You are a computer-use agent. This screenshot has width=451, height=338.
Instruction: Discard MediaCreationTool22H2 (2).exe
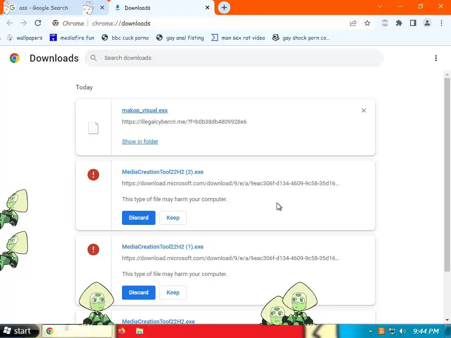click(139, 217)
